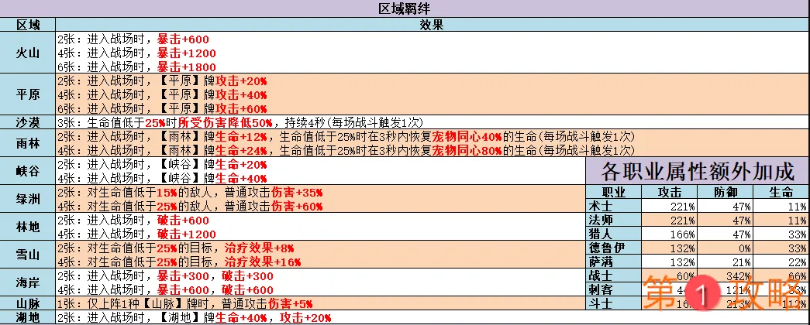Select the 林地 region cell
Image resolution: width=810 pixels, height=325 pixels.
tap(28, 227)
